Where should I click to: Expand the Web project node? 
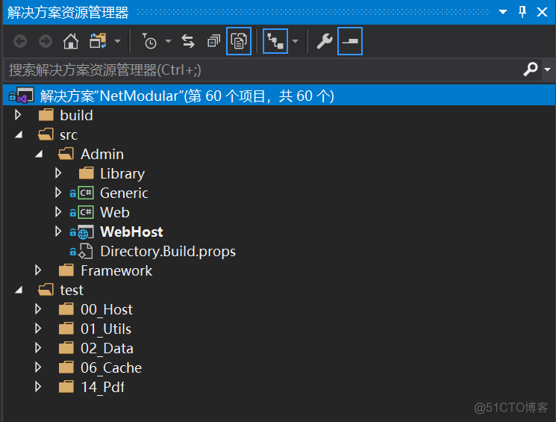click(58, 212)
